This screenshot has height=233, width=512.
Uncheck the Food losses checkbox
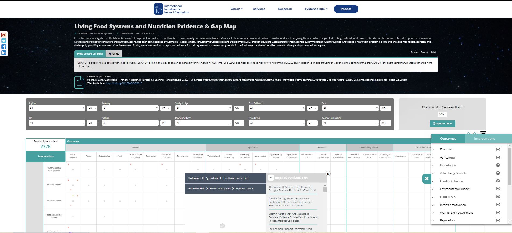click(x=498, y=197)
